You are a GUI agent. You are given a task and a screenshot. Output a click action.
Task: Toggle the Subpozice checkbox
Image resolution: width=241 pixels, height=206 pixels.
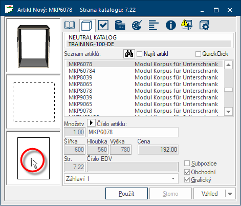[x=187, y=163]
